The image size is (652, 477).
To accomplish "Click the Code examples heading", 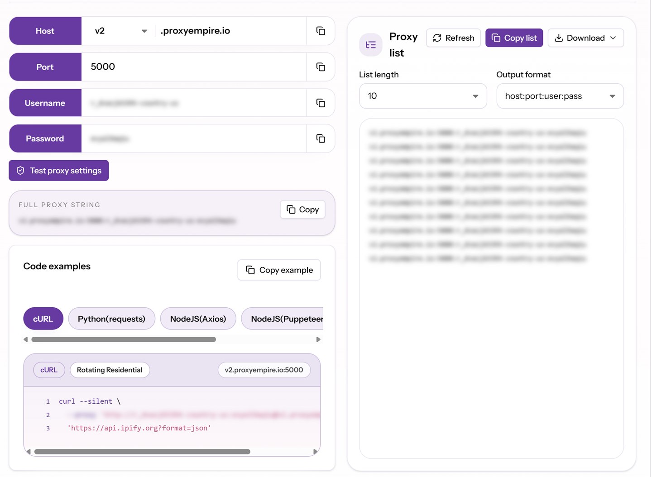I will click(x=57, y=266).
